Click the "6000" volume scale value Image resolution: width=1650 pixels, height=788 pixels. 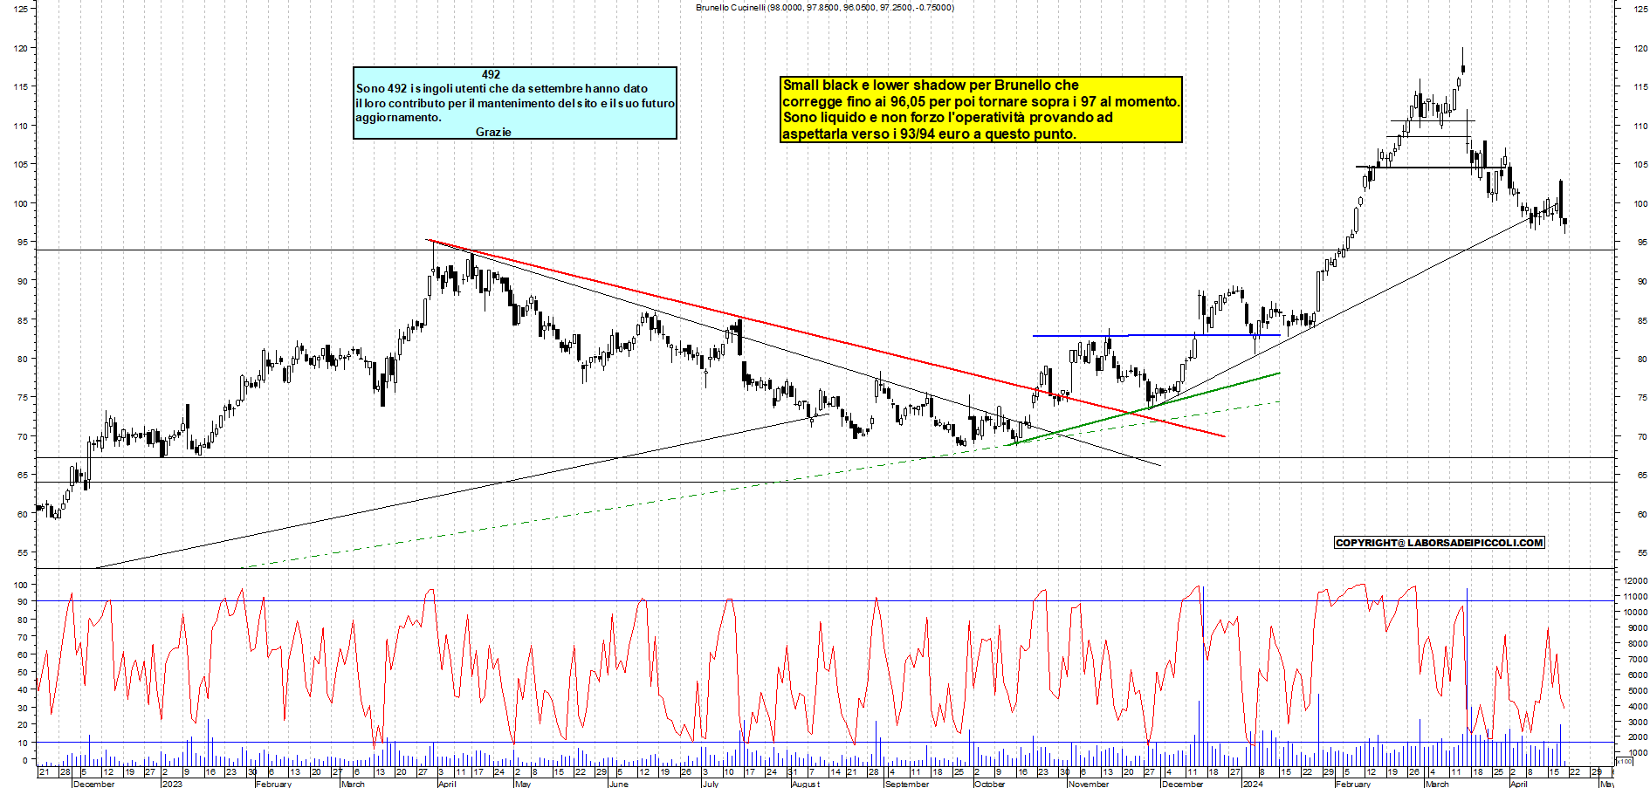pyautogui.click(x=1637, y=675)
